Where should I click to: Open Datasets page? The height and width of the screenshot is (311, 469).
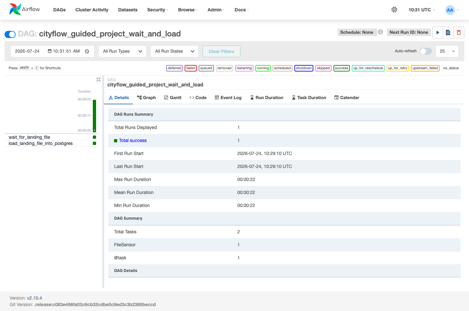[128, 10]
